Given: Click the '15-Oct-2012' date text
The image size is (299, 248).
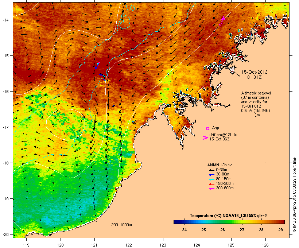Looking at the screenshot, I should [255, 72].
